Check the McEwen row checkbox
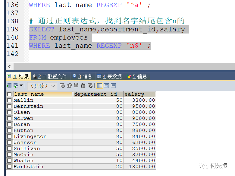Screen dimensions: 235x176 point(9,118)
